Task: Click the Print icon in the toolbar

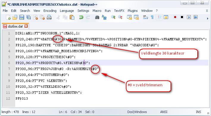Action: click(x=49, y=18)
